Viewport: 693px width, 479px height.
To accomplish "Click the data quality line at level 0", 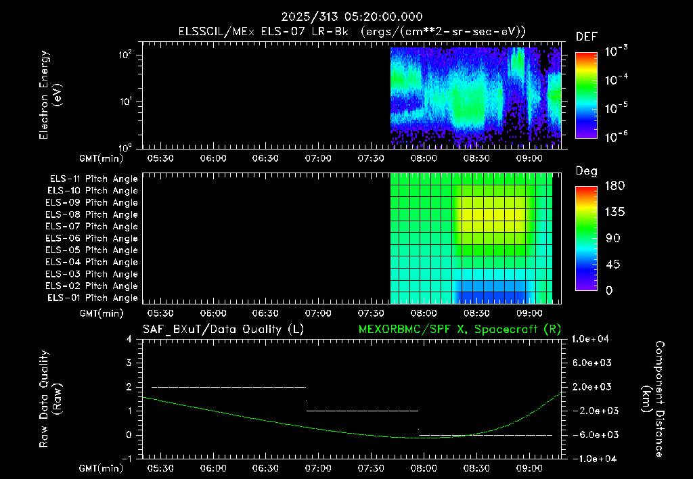I will click(486, 435).
